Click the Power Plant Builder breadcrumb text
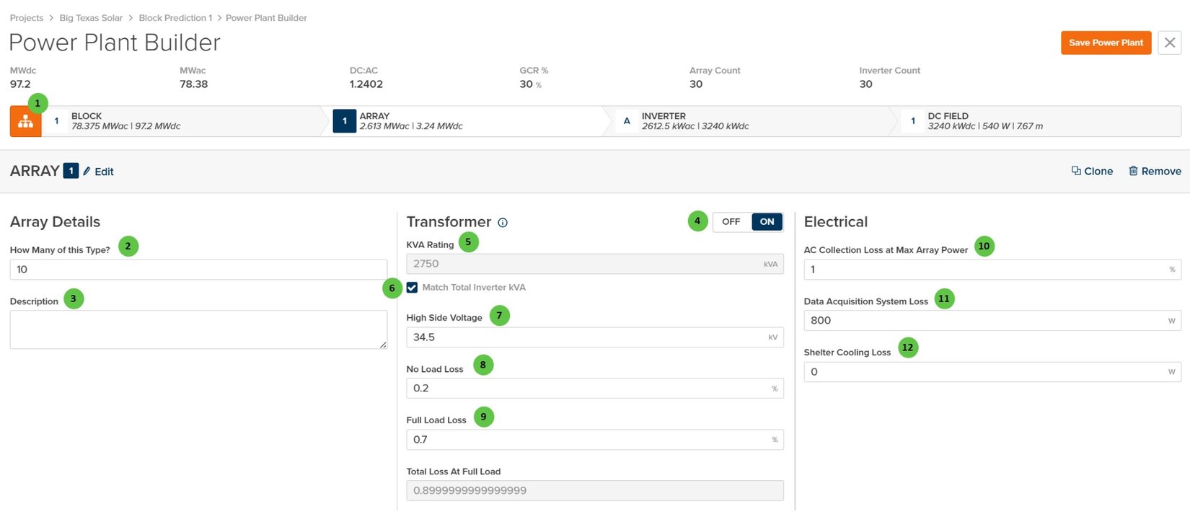Image resolution: width=1190 pixels, height=514 pixels. coord(266,18)
